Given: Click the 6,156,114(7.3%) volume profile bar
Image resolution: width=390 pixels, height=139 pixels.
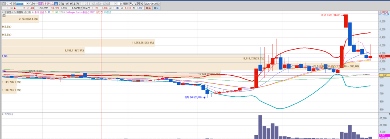Looking at the screenshot, I should (x=43, y=51).
